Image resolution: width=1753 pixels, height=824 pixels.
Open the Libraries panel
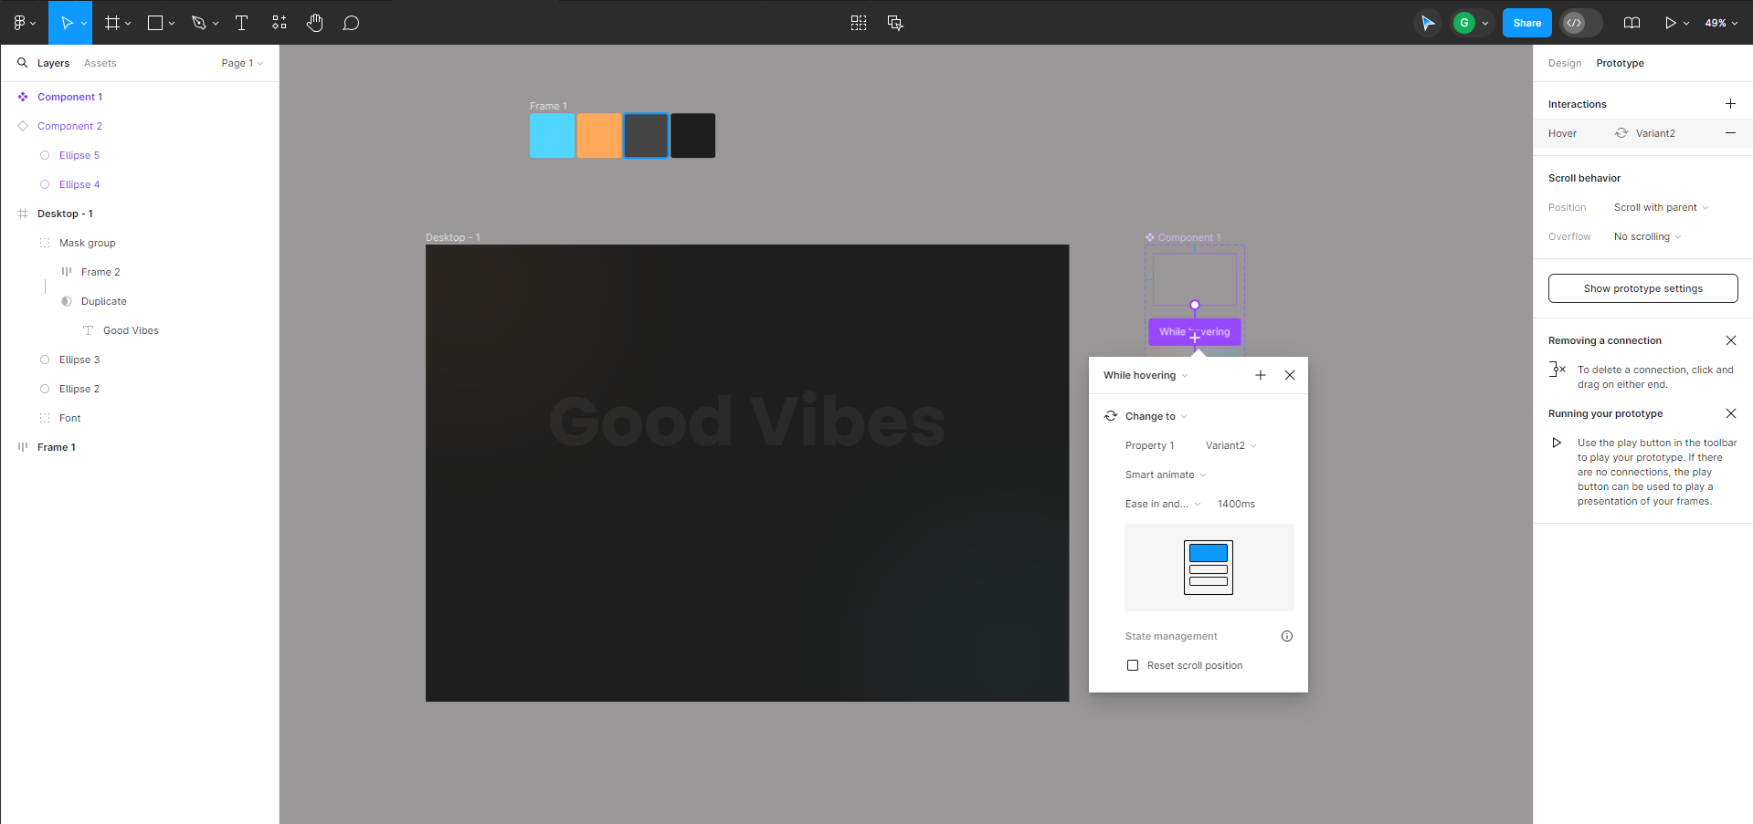coord(1632,23)
